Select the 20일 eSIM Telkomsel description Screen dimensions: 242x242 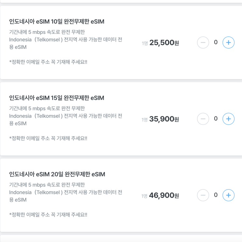pos(66,192)
